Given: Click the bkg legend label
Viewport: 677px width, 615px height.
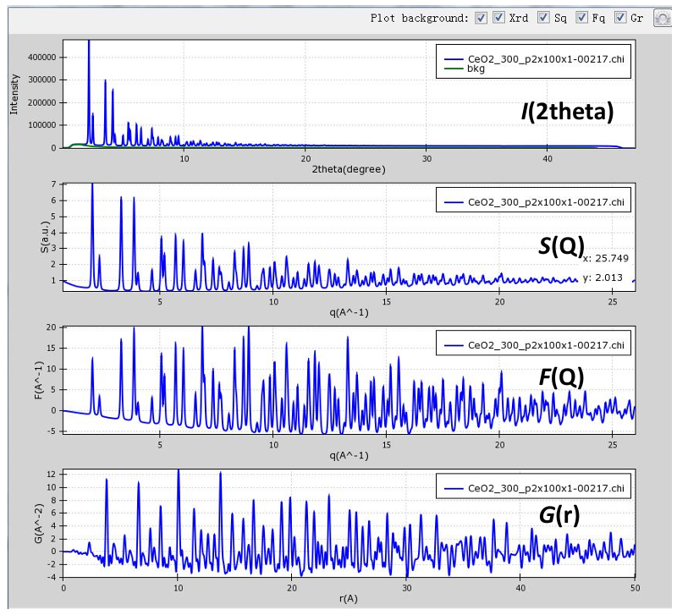Looking at the screenshot, I should click(476, 69).
